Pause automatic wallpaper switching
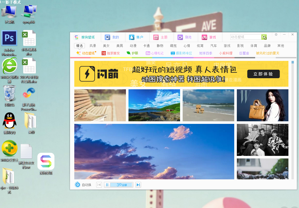This screenshot has width=299, height=208. click(x=107, y=185)
